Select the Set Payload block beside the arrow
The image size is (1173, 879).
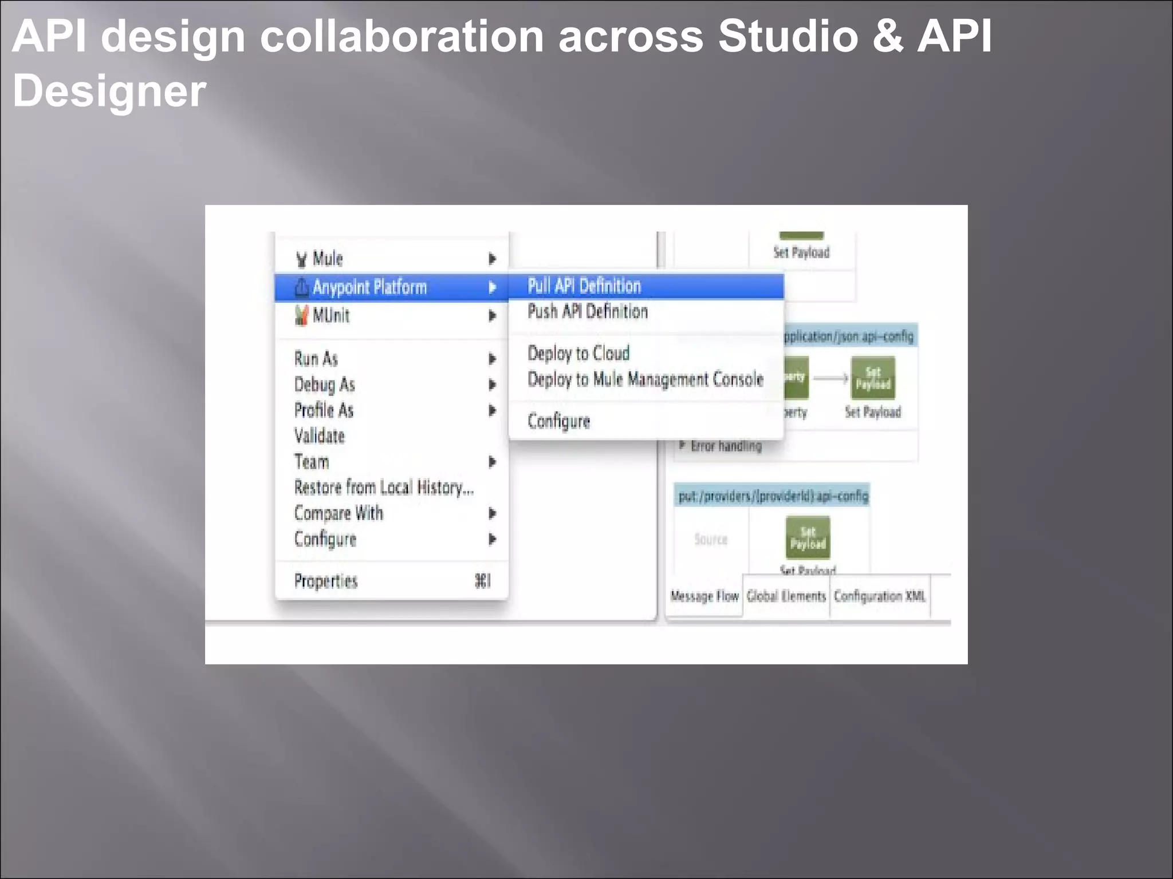click(x=873, y=378)
